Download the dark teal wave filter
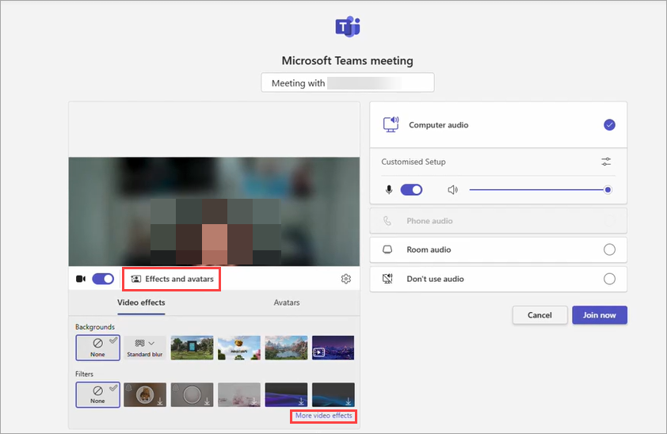The width and height of the screenshot is (667, 434). coord(333,395)
